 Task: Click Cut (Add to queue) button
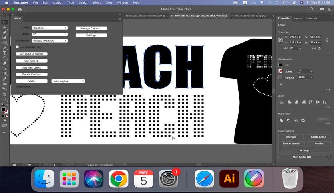[x=32, y=54]
